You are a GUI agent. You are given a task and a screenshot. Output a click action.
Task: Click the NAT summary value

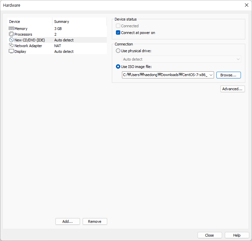(57, 46)
